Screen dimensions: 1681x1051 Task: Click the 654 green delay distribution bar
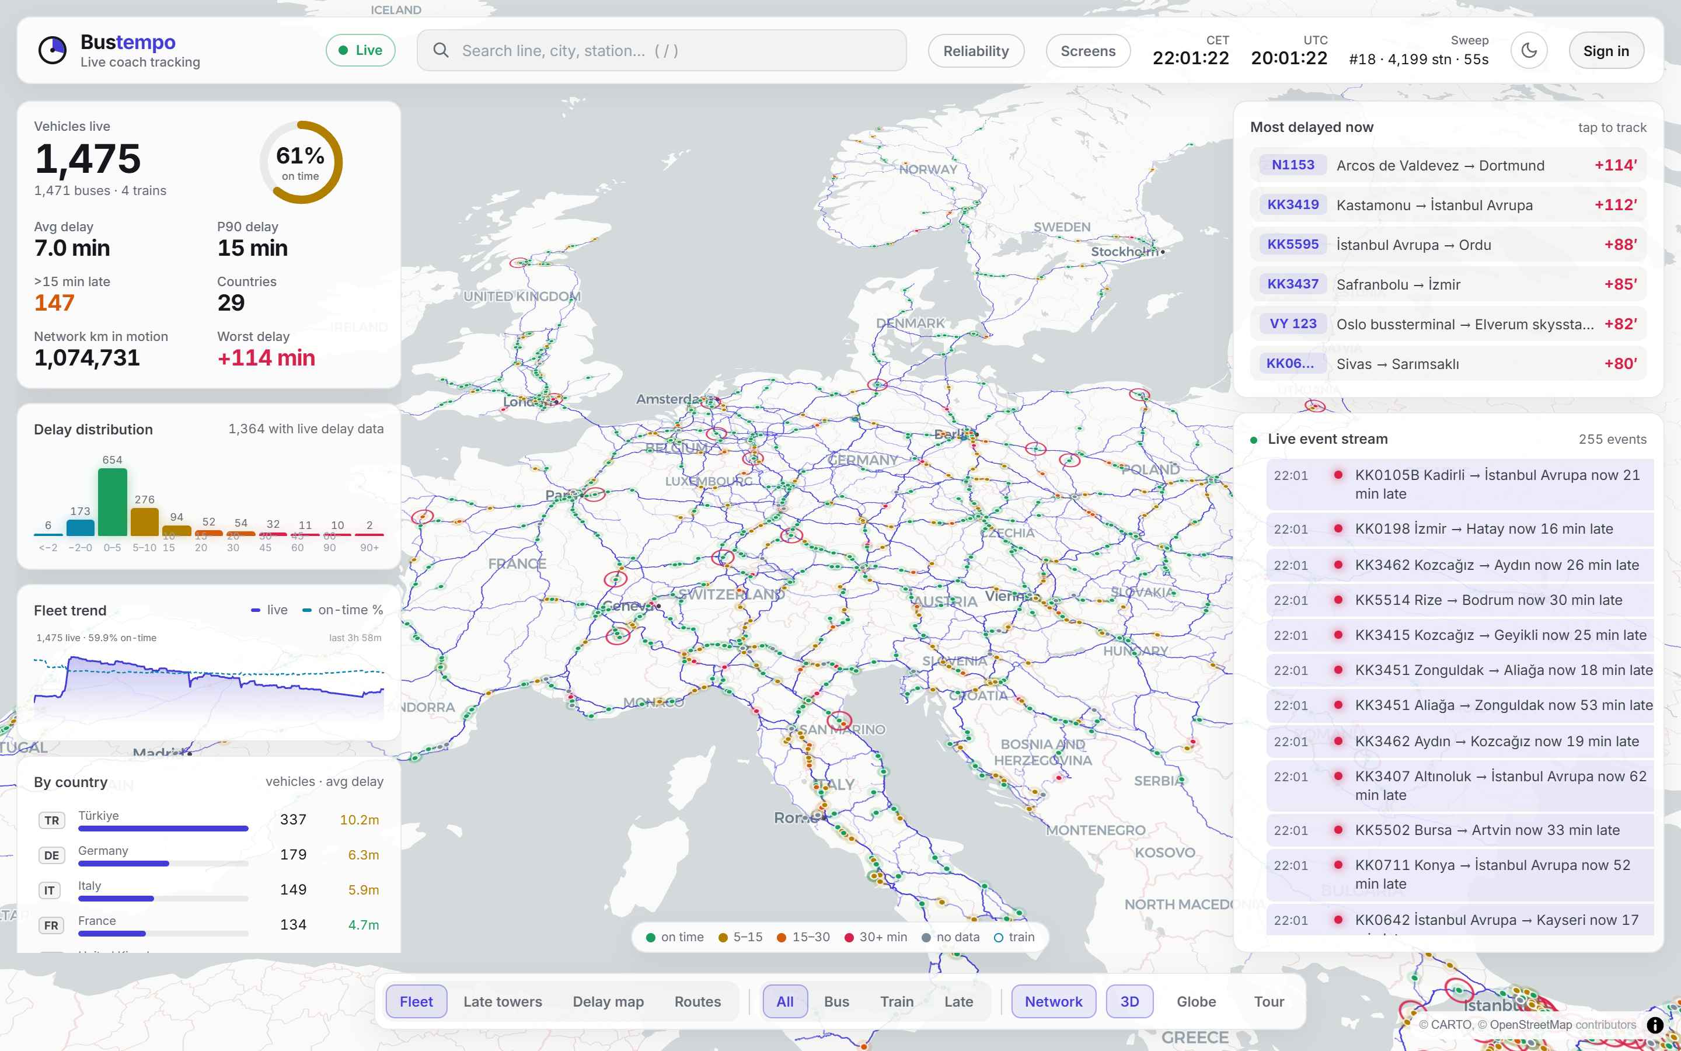(113, 502)
